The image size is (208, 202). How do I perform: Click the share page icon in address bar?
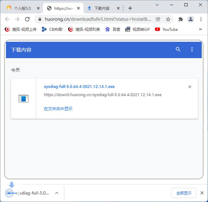(158, 19)
